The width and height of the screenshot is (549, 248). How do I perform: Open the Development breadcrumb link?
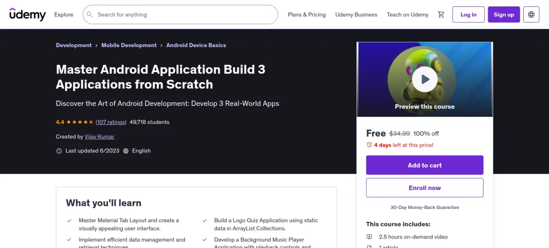click(74, 45)
